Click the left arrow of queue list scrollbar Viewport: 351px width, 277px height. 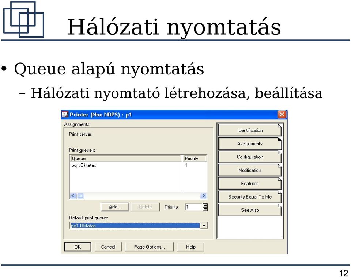click(73, 196)
